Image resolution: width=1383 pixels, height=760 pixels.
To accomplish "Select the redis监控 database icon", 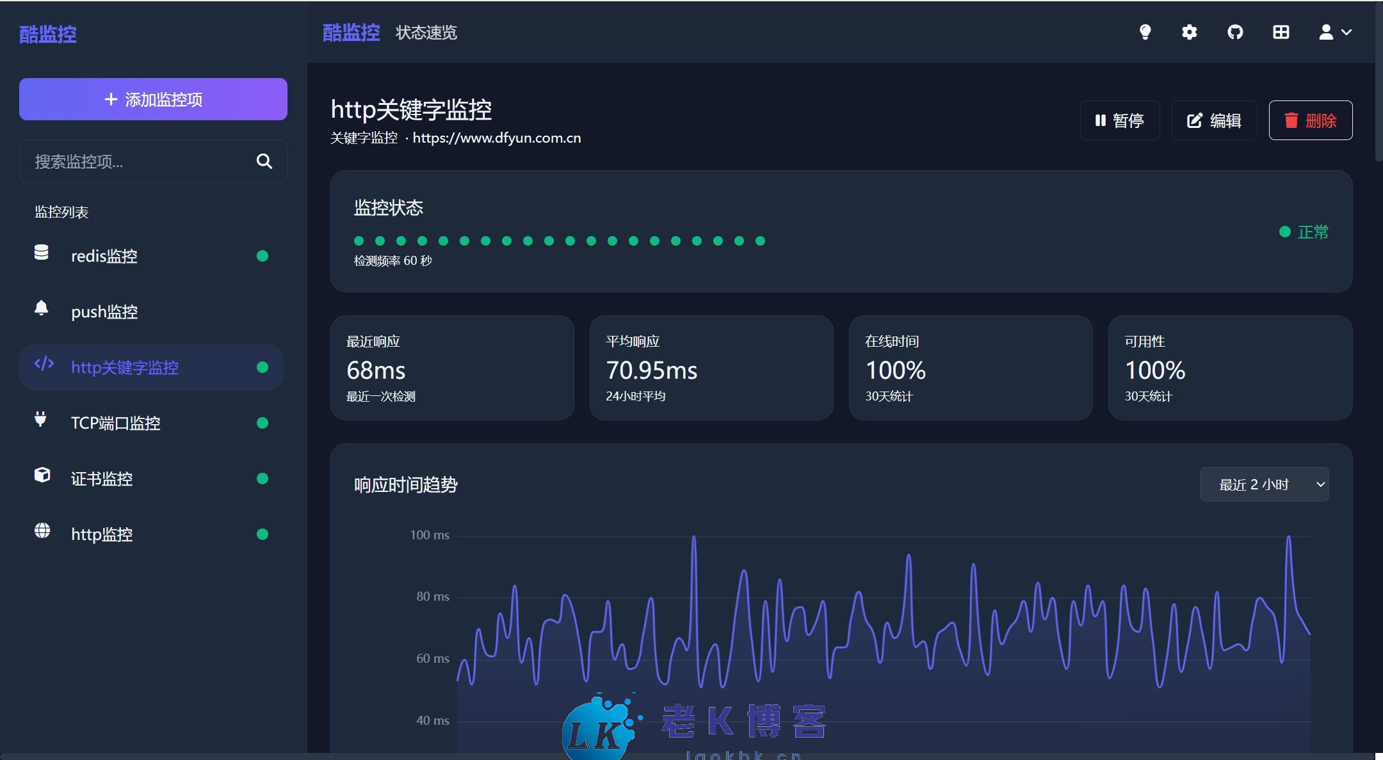I will [x=41, y=253].
